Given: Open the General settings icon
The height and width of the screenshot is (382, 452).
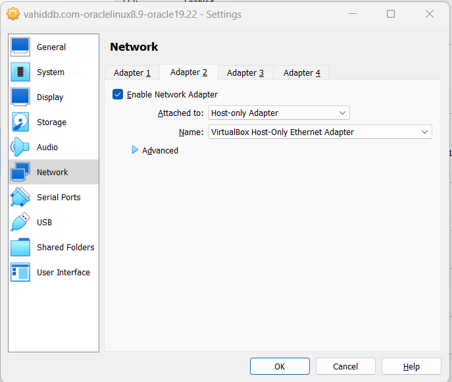Looking at the screenshot, I should [x=20, y=47].
